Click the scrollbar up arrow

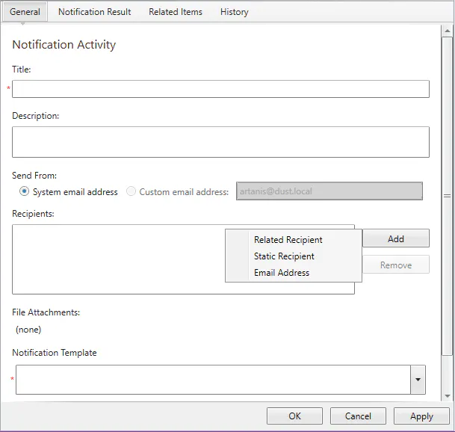point(448,31)
